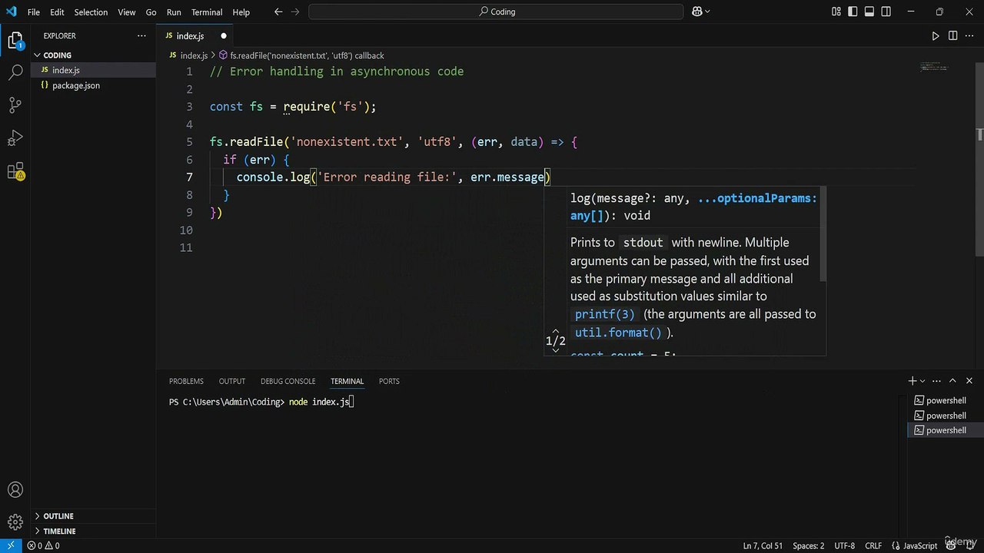This screenshot has width=984, height=553.
Task: Click CRLF end-of-line setting
Action: click(x=873, y=545)
